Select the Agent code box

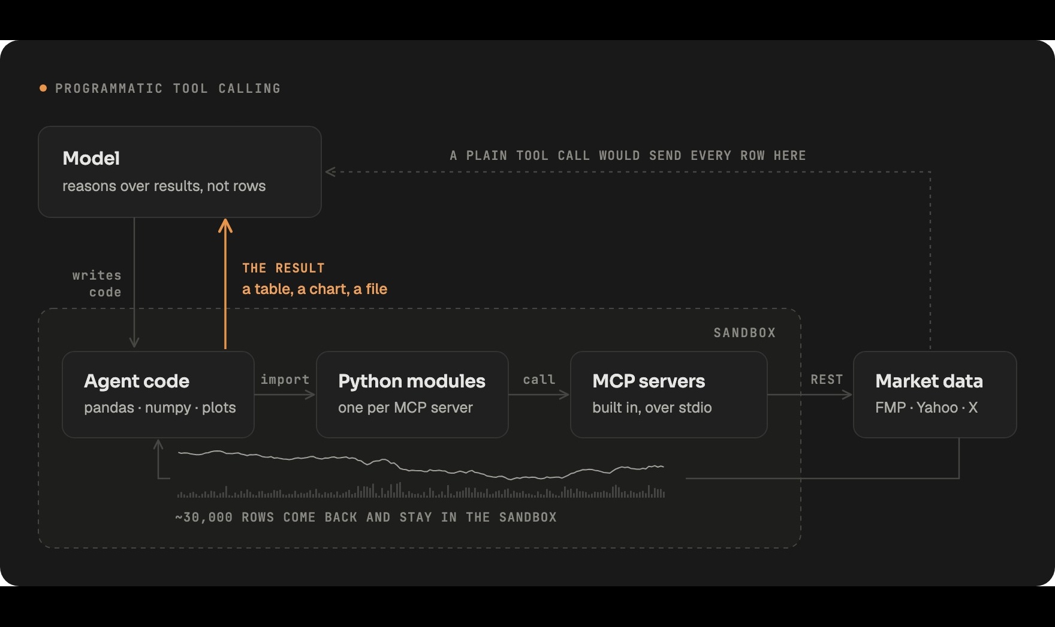[158, 395]
